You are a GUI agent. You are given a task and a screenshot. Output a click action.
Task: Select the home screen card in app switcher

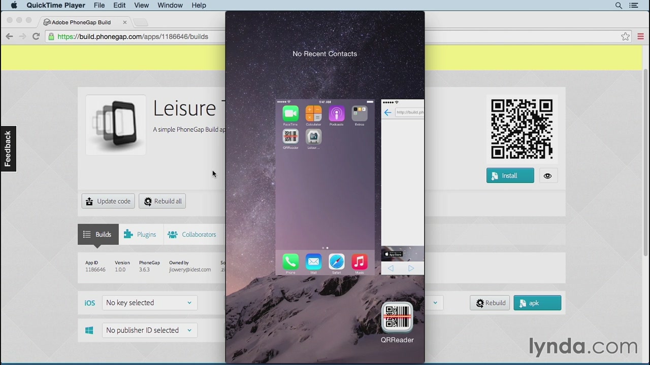325,188
